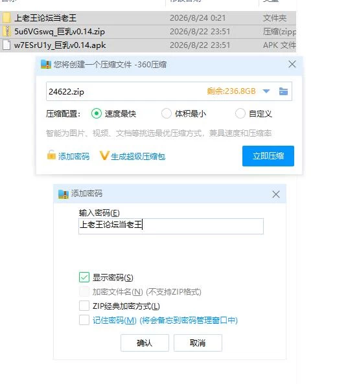Click the 360压缩 logo in the compression dialog title
Viewport: 359px width, 384px height.
[x=46, y=64]
